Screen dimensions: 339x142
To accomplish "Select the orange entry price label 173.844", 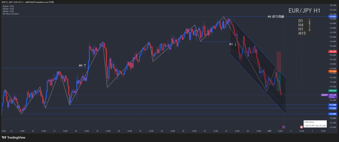I will click(x=332, y=72).
